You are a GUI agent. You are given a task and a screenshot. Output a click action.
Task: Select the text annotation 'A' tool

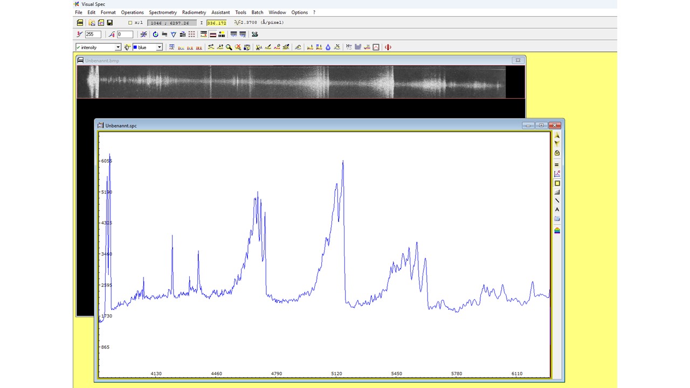pyautogui.click(x=557, y=210)
